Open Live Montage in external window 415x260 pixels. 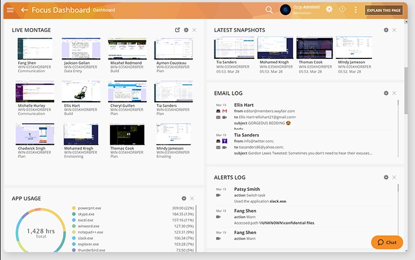tap(177, 30)
